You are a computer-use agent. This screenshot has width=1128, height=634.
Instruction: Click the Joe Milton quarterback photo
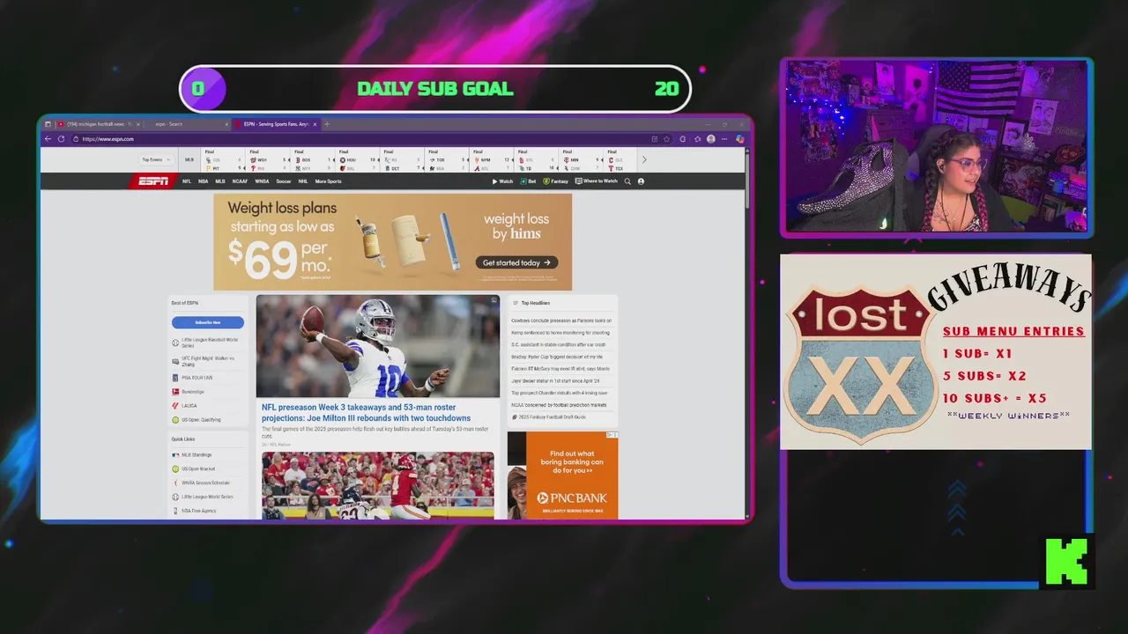378,346
